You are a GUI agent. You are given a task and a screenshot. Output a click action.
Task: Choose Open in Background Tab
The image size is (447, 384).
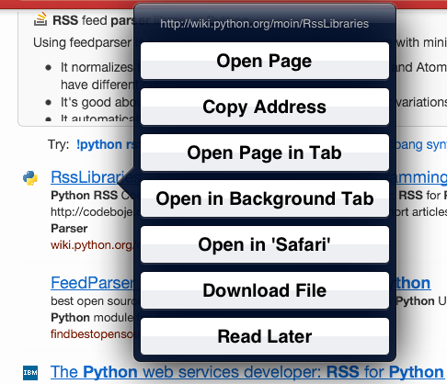pyautogui.click(x=265, y=198)
